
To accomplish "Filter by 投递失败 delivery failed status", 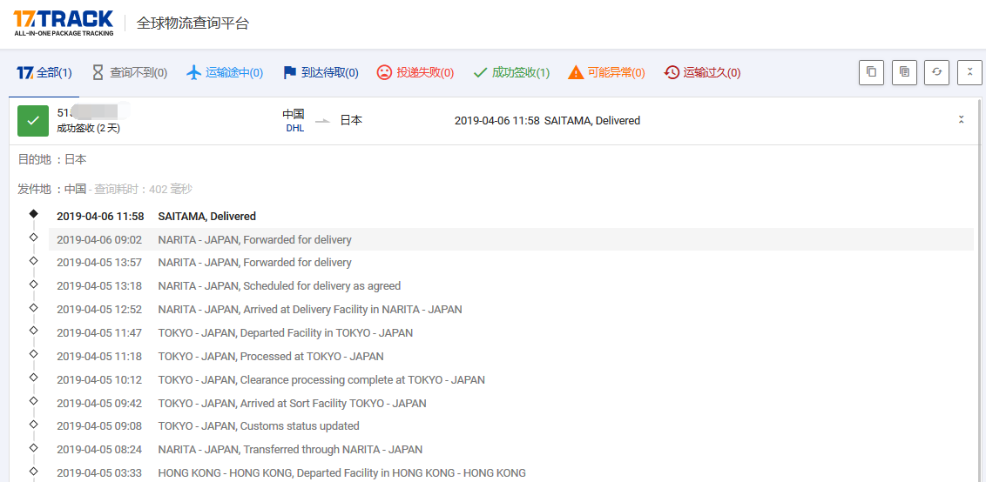I will pos(415,73).
